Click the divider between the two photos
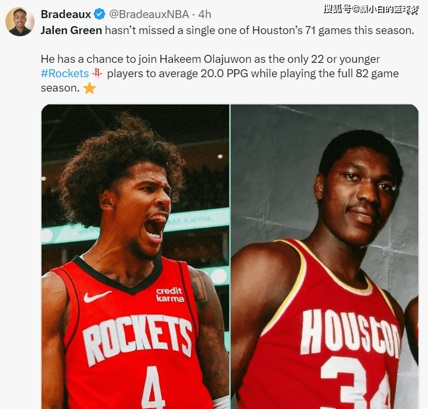428x409 pixels. 230,257
